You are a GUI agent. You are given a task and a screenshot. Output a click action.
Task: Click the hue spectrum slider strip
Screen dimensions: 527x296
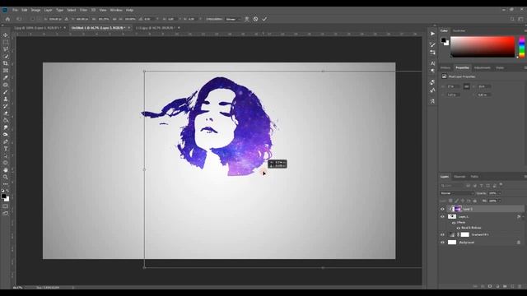pyautogui.click(x=522, y=47)
